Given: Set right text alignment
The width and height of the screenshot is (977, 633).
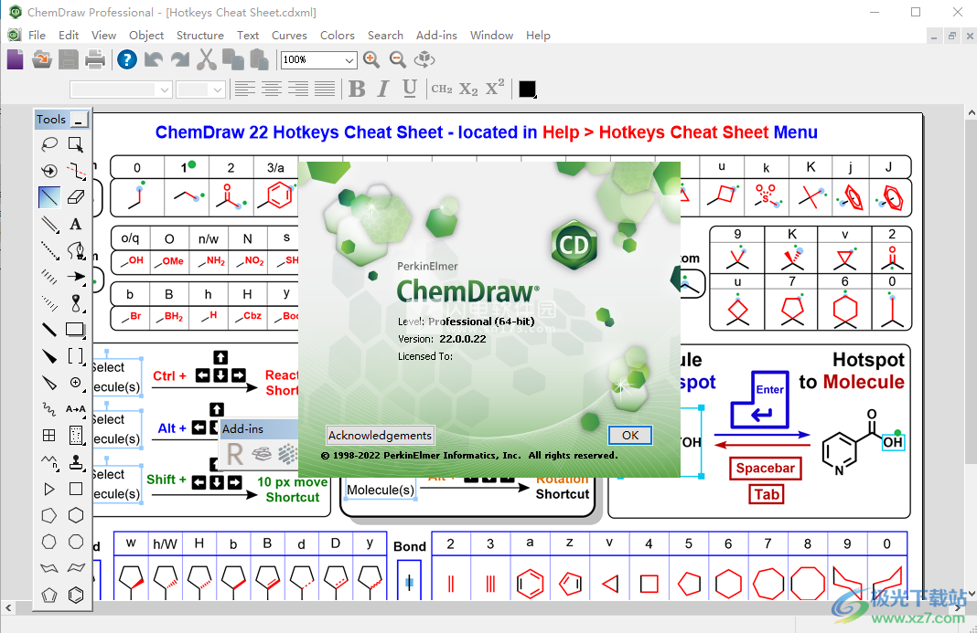Looking at the screenshot, I should pyautogui.click(x=298, y=89).
